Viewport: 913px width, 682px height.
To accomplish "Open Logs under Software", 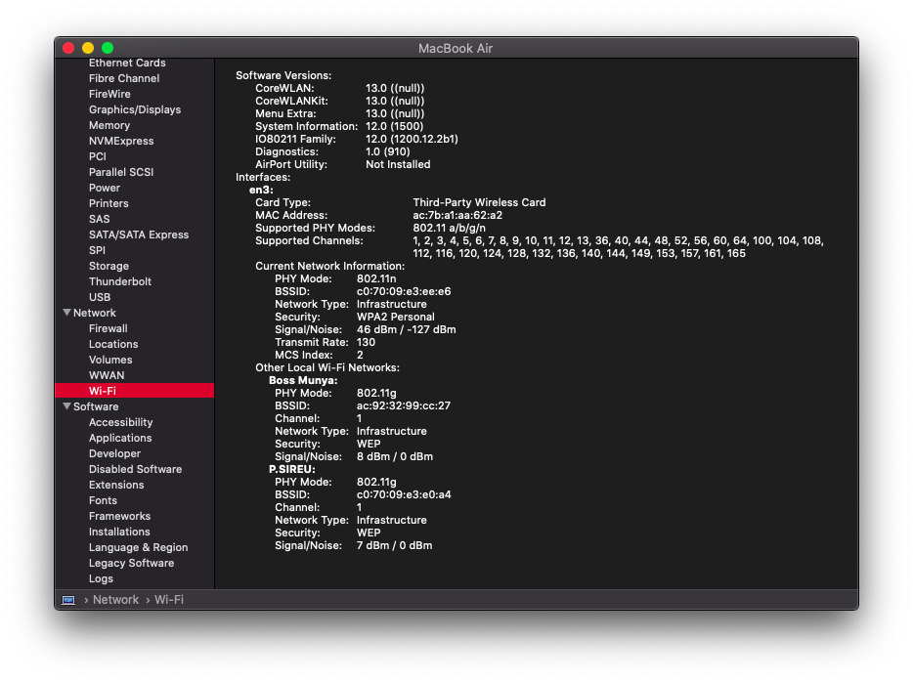I will [x=101, y=579].
